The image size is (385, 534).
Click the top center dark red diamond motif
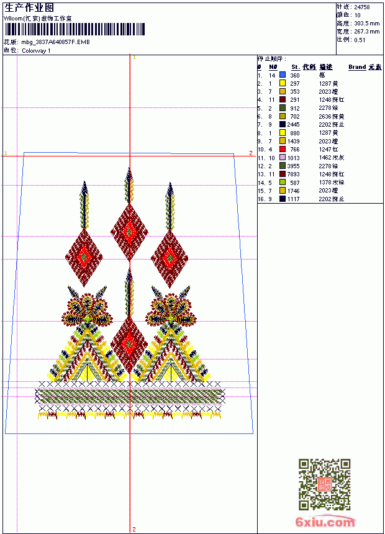tap(129, 232)
